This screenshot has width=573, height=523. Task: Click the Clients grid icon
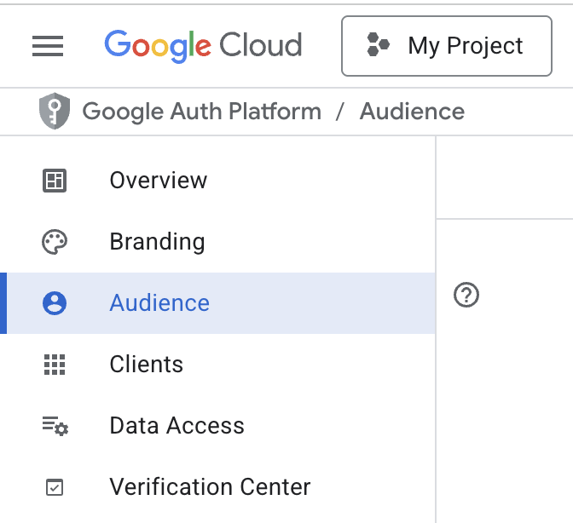pos(55,365)
